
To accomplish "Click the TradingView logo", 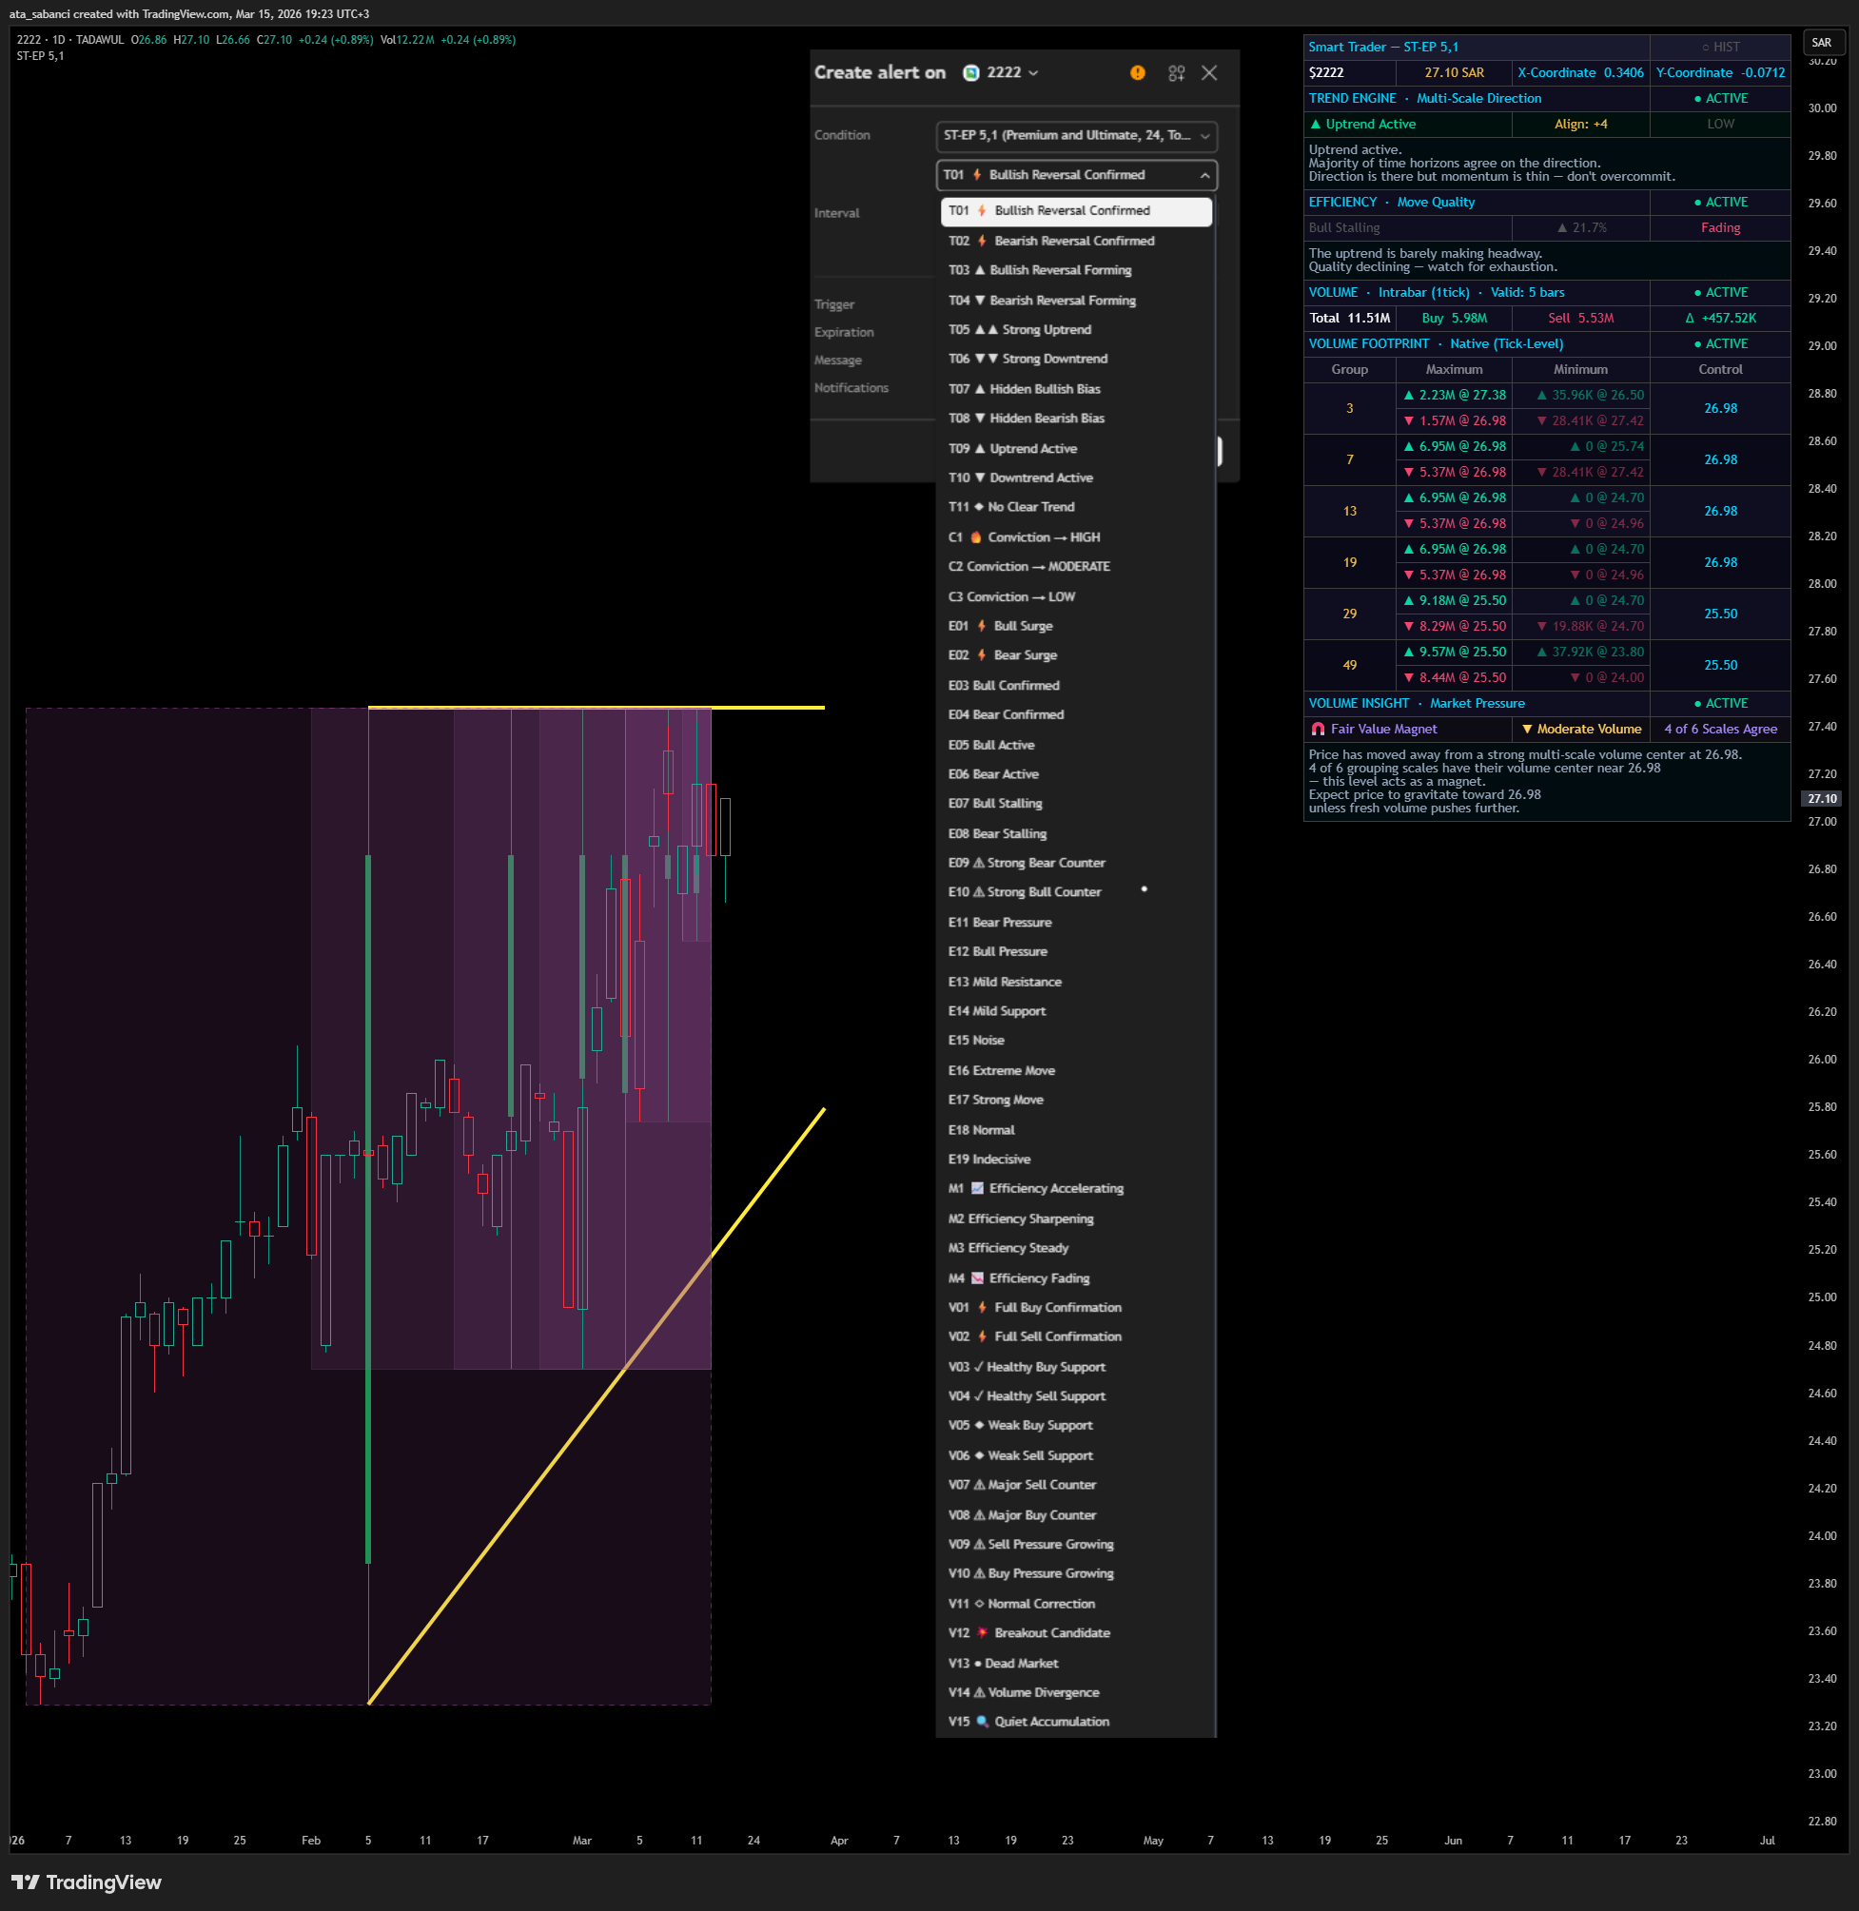I will pyautogui.click(x=86, y=1882).
